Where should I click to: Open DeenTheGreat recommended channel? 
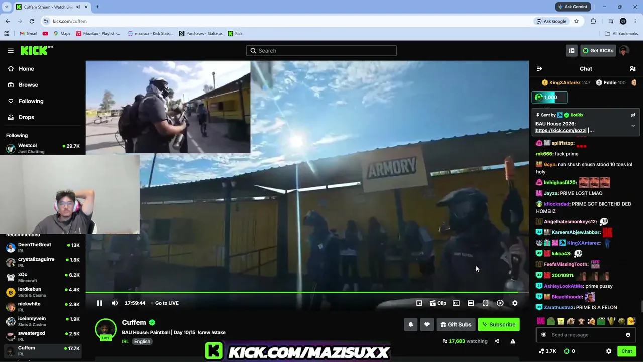pyautogui.click(x=43, y=247)
